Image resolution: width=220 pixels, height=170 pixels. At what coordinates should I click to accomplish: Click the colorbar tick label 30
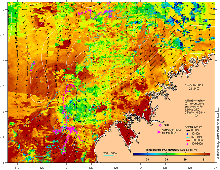(185, 159)
